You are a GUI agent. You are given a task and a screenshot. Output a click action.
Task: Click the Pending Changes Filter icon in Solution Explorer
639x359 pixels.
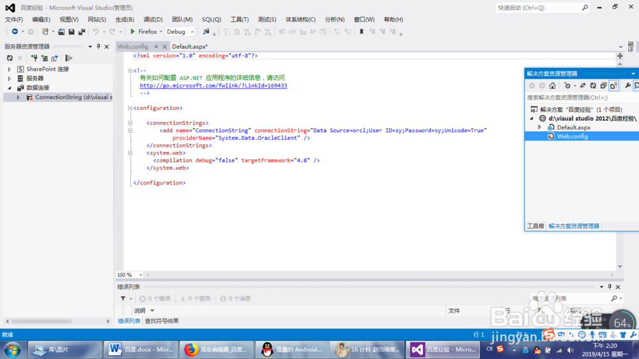click(567, 86)
